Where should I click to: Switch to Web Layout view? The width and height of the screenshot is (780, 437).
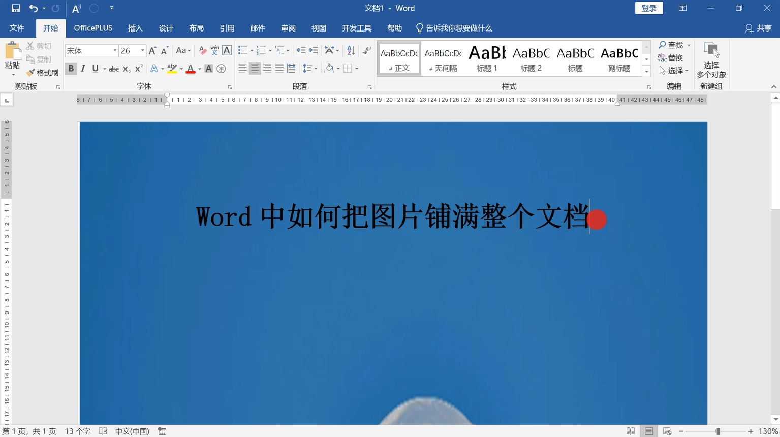tap(667, 431)
